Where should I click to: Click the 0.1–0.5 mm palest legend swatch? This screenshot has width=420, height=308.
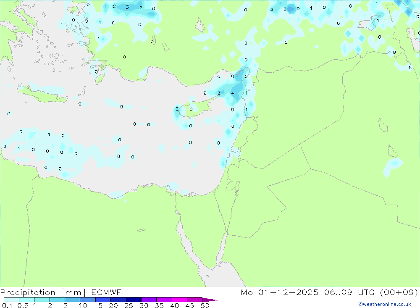[11, 300]
